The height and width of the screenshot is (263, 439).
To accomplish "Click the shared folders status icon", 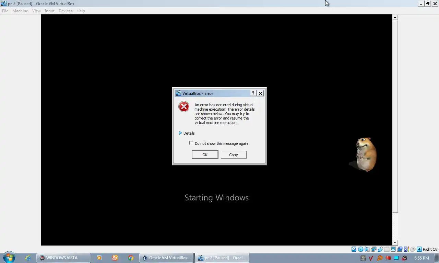I will coord(387,249).
